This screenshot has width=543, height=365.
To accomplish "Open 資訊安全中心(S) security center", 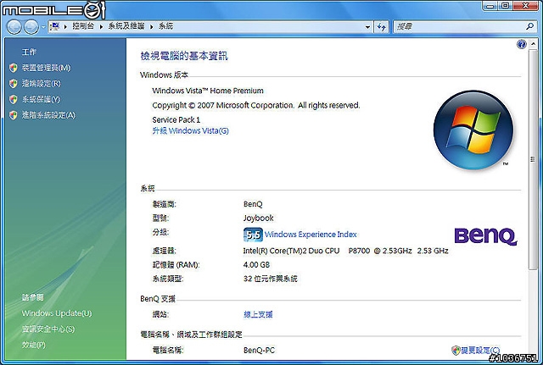I will click(48, 329).
